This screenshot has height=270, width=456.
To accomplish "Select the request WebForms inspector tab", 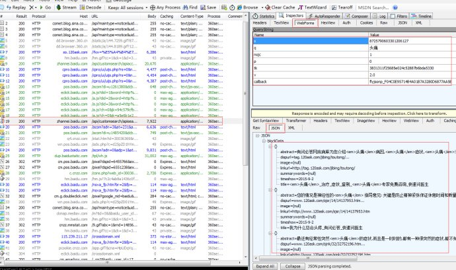I will pyautogui.click(x=305, y=22).
